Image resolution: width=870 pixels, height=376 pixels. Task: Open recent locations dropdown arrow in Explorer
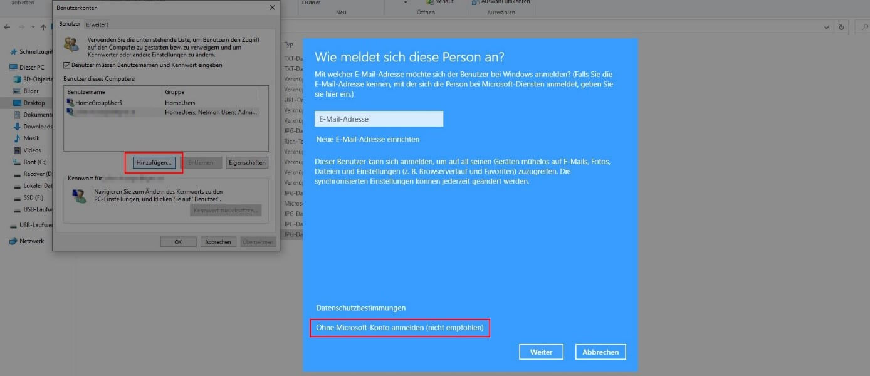pos(34,27)
